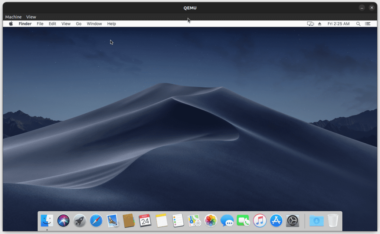Open Contacts book icon
Viewport: 380px width, 234px height.
click(129, 221)
